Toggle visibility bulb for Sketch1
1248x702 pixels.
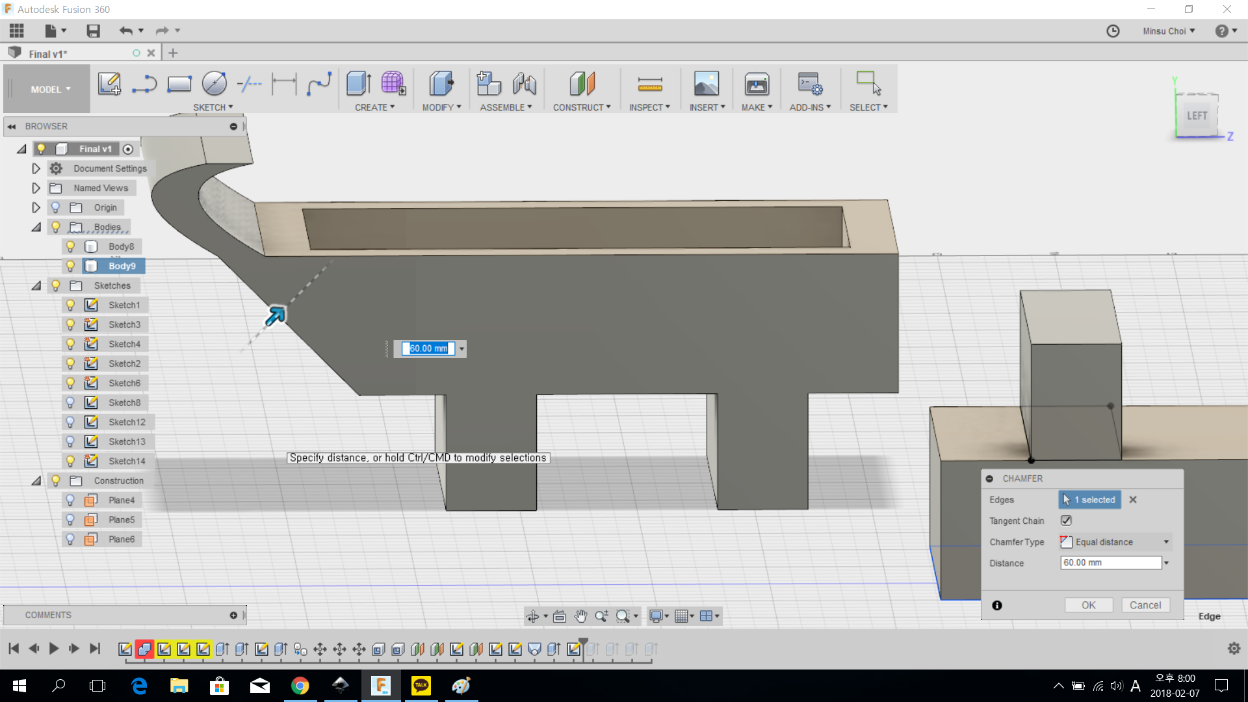click(x=70, y=305)
